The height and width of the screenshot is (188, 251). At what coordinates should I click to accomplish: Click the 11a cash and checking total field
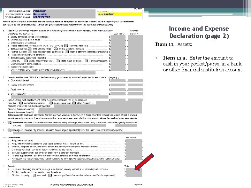(x=134, y=169)
